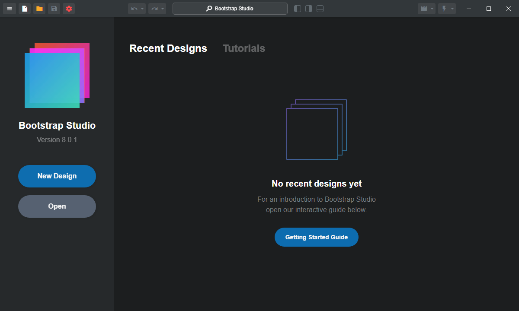Viewport: 519px width, 311px height.
Task: Open settings via the red gear icon
Action: [68, 8]
